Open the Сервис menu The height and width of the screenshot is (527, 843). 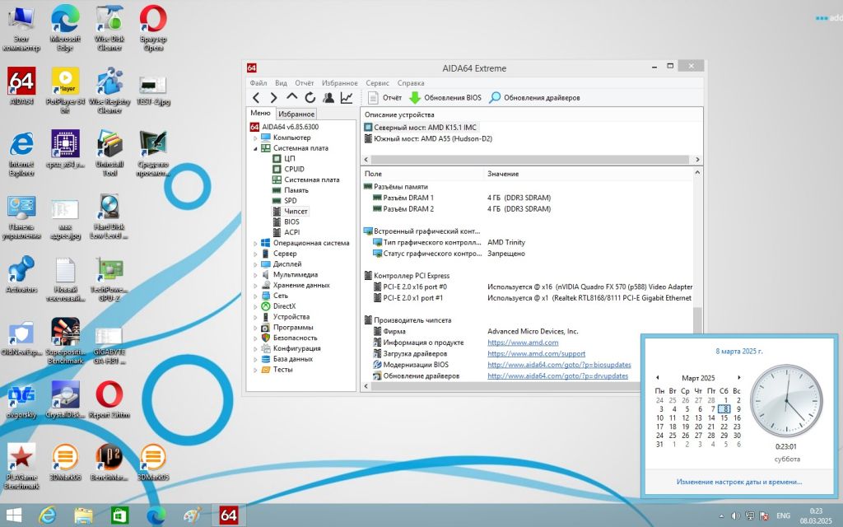[377, 83]
